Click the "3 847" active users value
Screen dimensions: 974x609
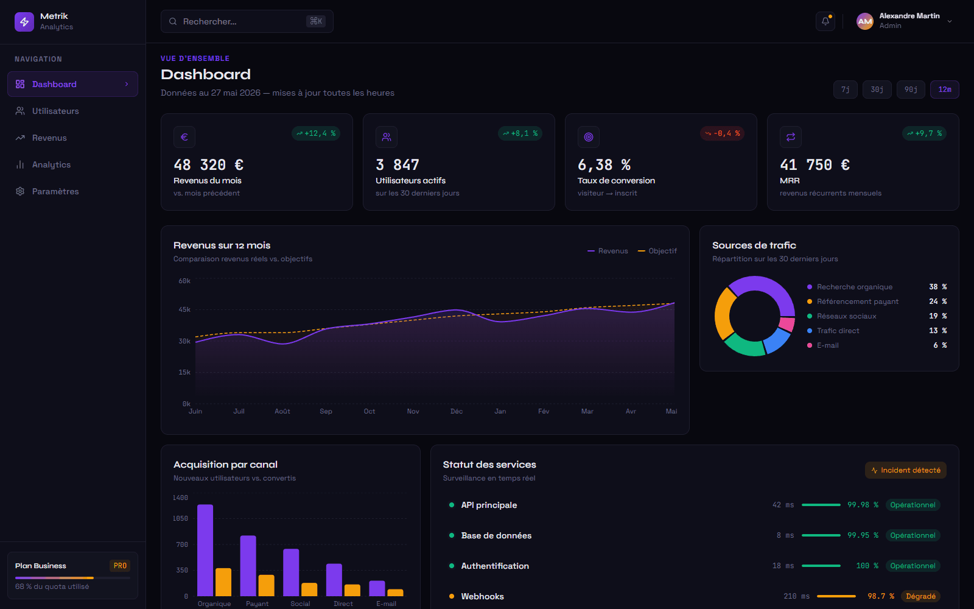pyautogui.click(x=398, y=165)
